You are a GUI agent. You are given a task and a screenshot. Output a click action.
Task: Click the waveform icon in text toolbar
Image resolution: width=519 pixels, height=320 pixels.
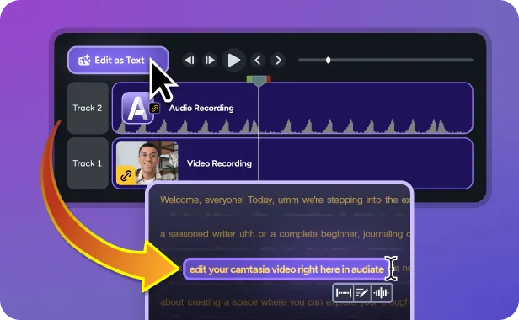point(381,293)
